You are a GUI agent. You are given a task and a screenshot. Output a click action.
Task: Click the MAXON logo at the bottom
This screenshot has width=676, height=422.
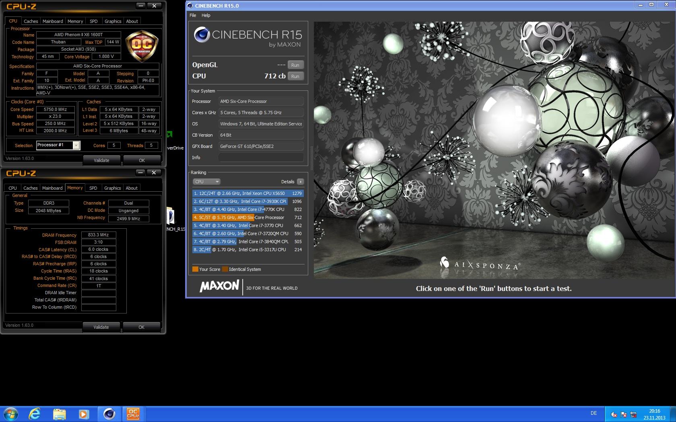219,286
